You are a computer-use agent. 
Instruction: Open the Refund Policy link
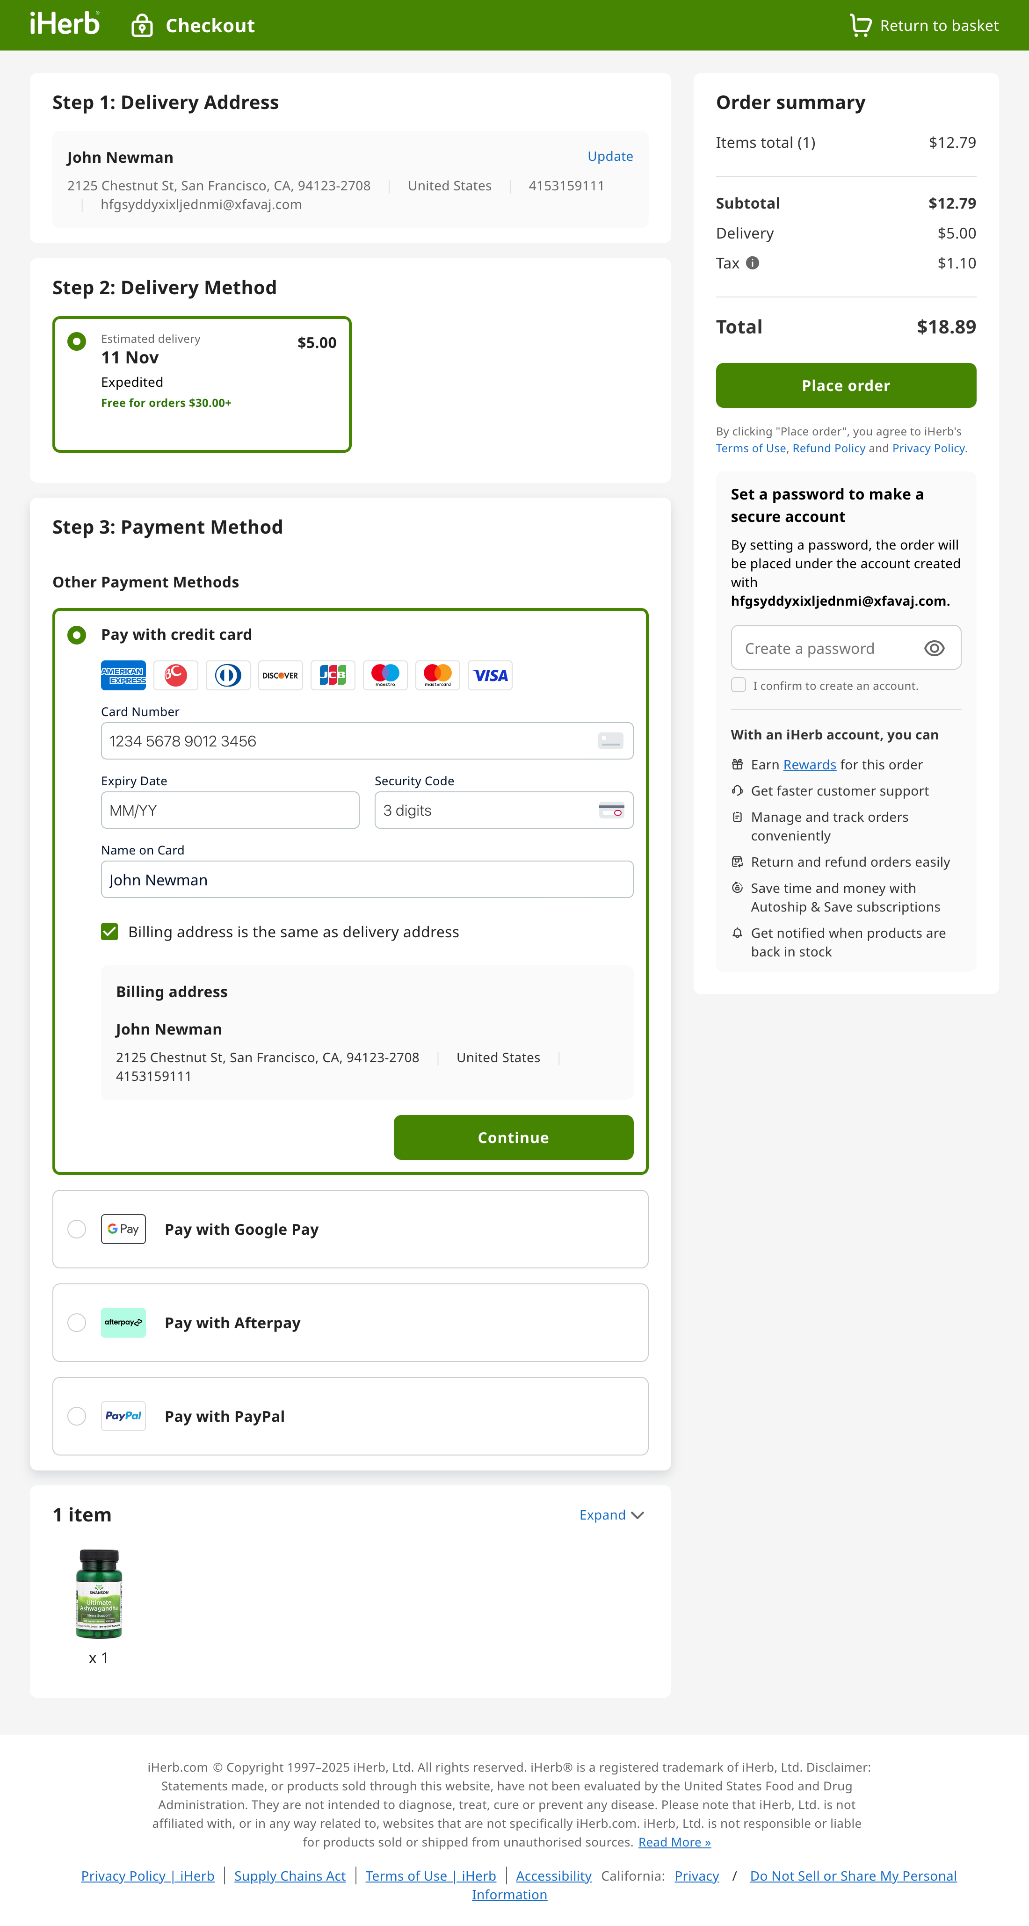[x=829, y=448]
